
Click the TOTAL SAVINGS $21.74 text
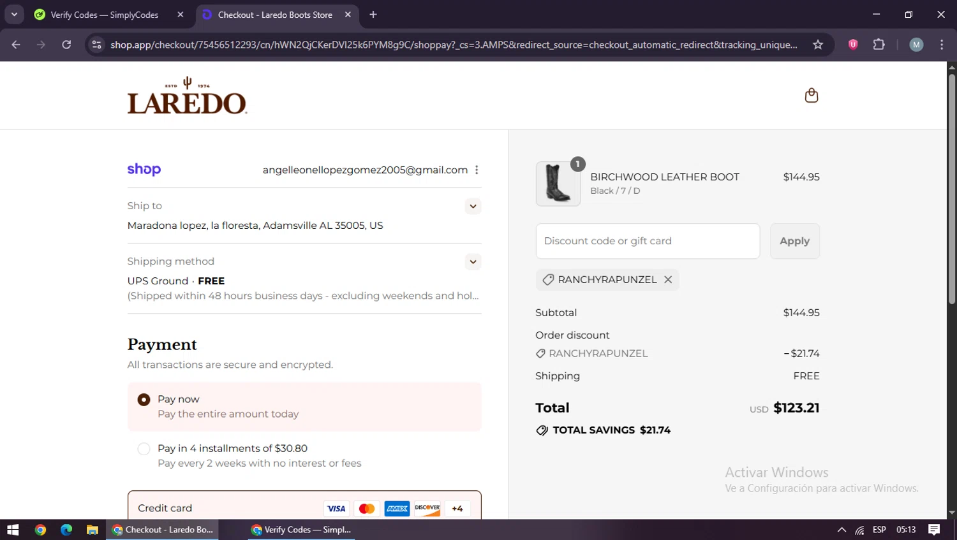(x=611, y=430)
